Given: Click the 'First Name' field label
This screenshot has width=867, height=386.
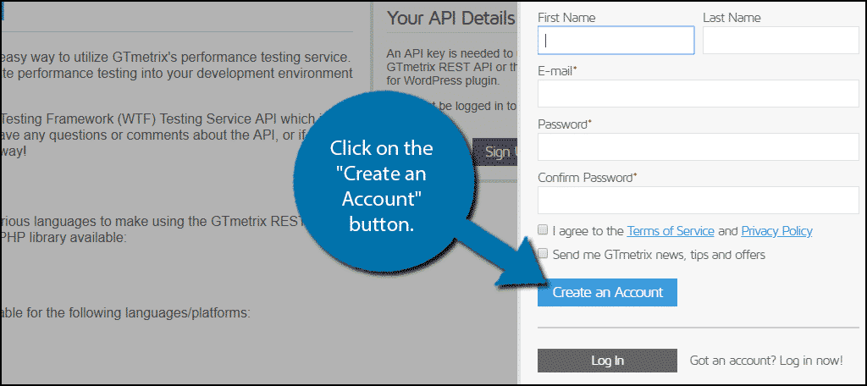Looking at the screenshot, I should 566,18.
